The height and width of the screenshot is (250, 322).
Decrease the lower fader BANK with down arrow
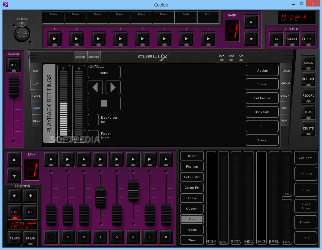pos(14,176)
